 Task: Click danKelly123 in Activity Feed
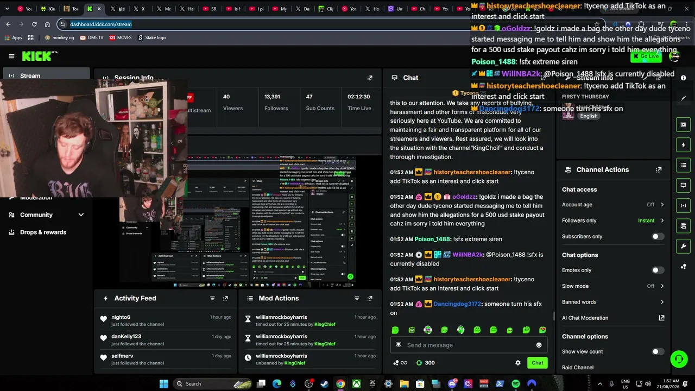(126, 337)
